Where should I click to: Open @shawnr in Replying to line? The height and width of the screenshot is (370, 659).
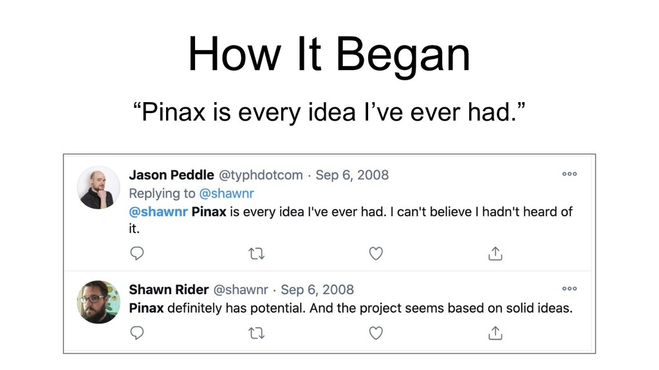coord(227,193)
